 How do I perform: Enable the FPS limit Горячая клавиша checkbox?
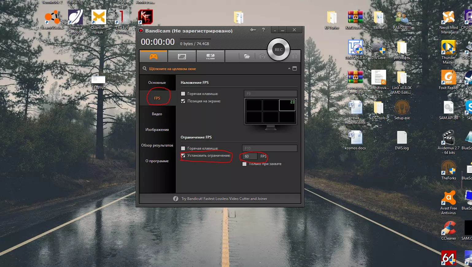point(183,148)
